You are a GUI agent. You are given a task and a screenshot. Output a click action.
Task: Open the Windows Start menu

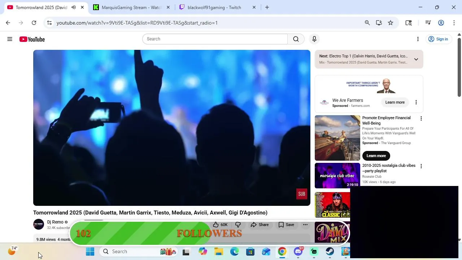90,252
